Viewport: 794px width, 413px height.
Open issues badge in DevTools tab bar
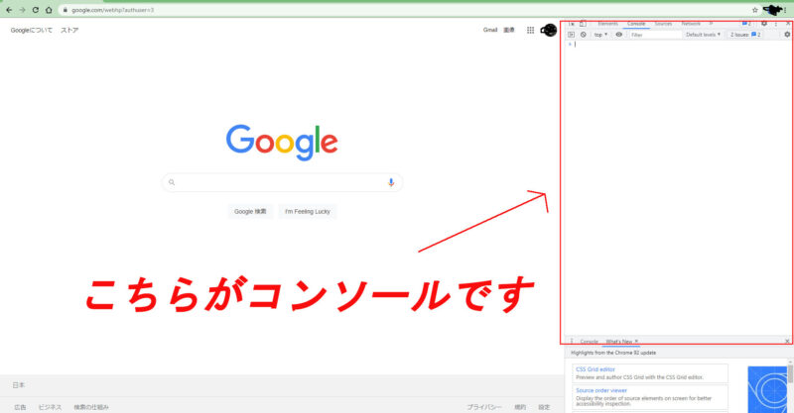[746, 24]
